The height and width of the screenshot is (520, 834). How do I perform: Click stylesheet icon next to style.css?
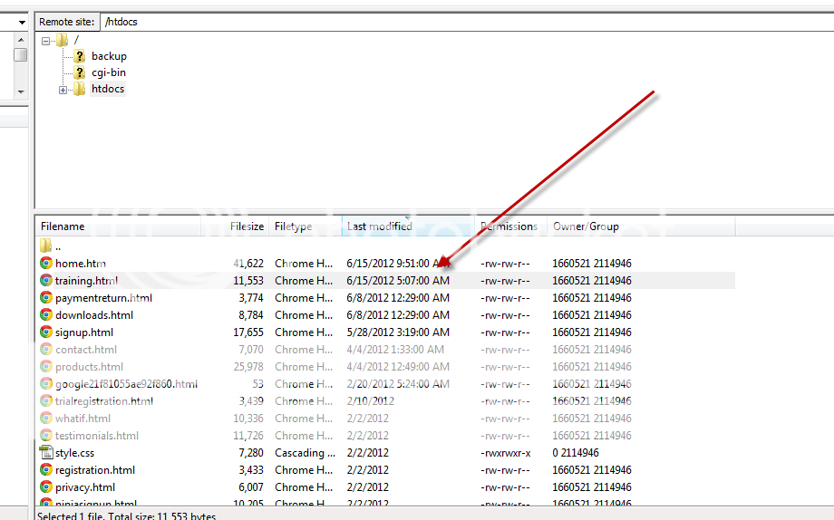[x=46, y=452]
